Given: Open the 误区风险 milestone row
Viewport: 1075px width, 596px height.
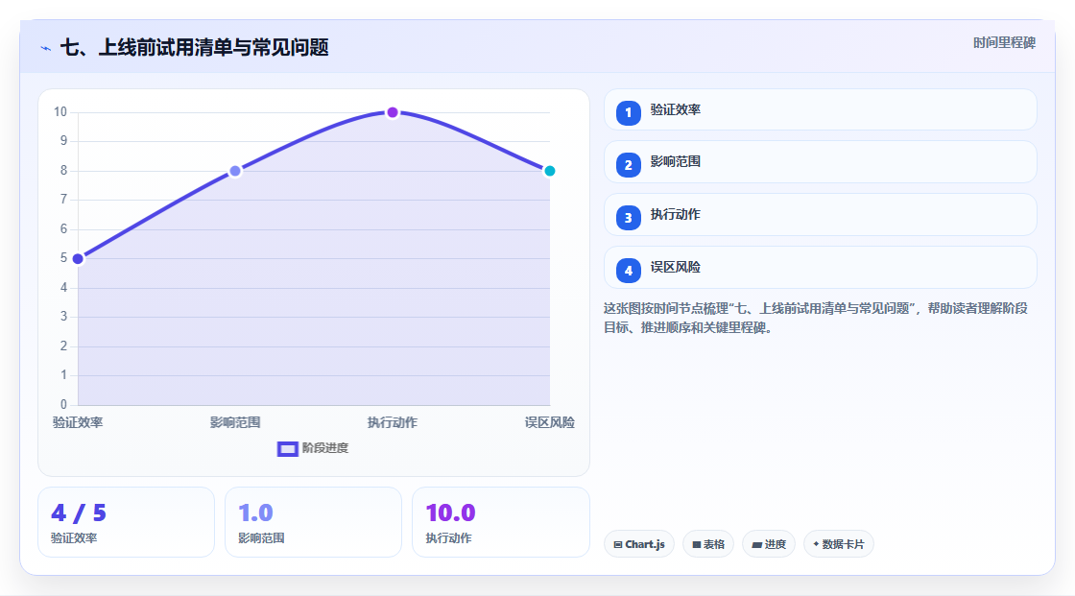Looking at the screenshot, I should click(820, 268).
